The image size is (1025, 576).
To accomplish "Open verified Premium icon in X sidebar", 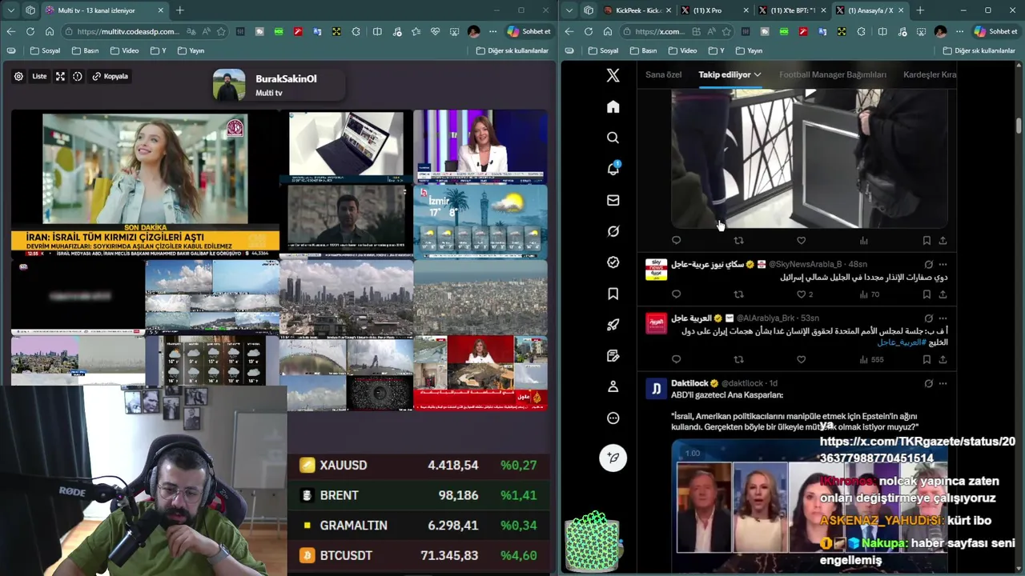I will [613, 262].
